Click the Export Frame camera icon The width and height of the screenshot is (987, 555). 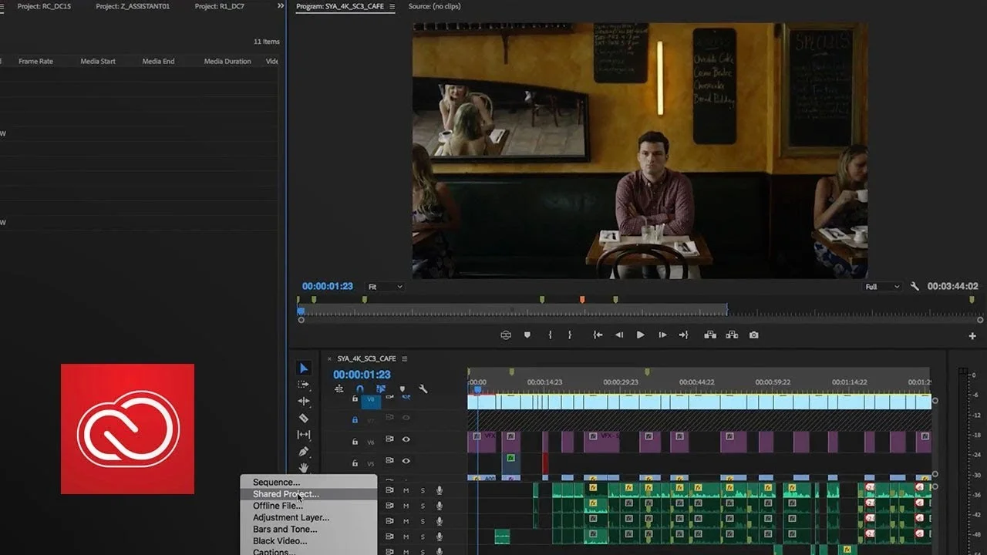753,335
